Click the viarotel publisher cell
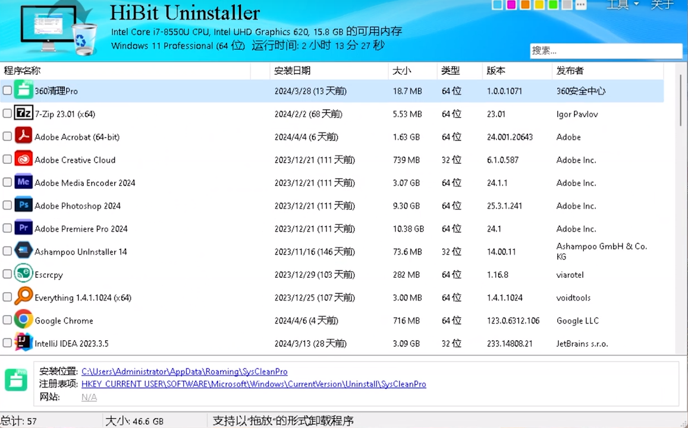Screen dimensions: 688x428 click(x=570, y=275)
